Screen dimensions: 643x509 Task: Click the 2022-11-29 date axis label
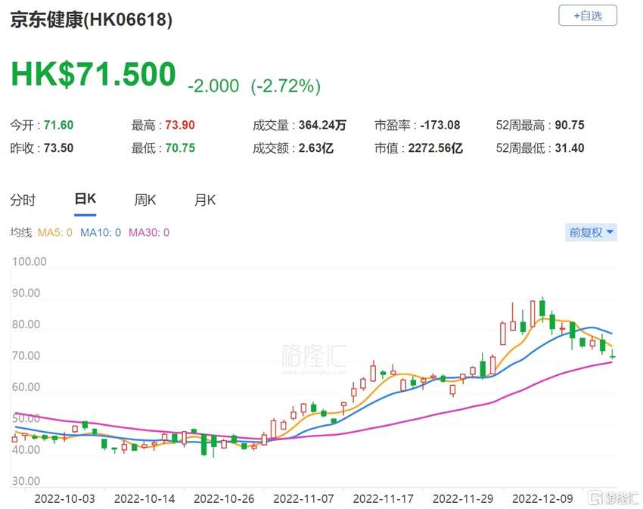coord(463,499)
